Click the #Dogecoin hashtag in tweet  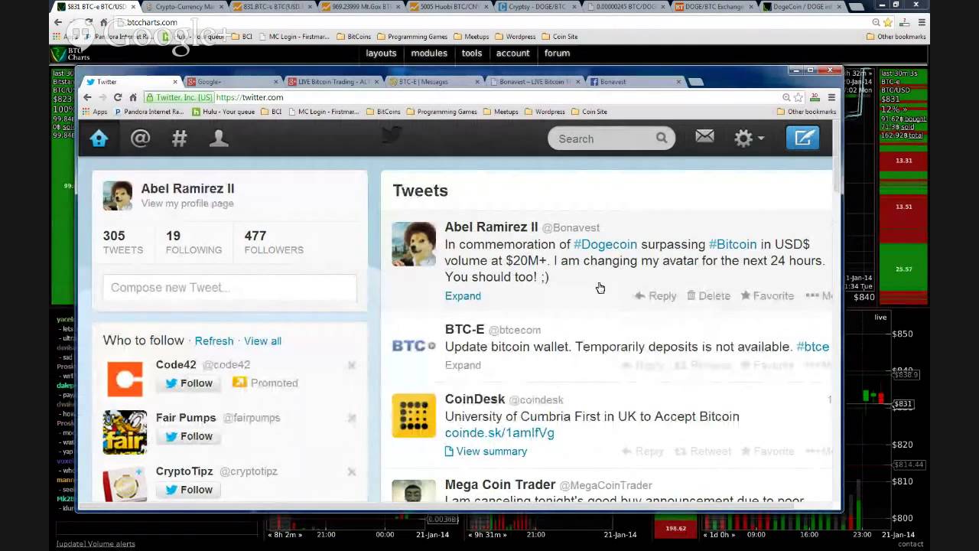[605, 244]
